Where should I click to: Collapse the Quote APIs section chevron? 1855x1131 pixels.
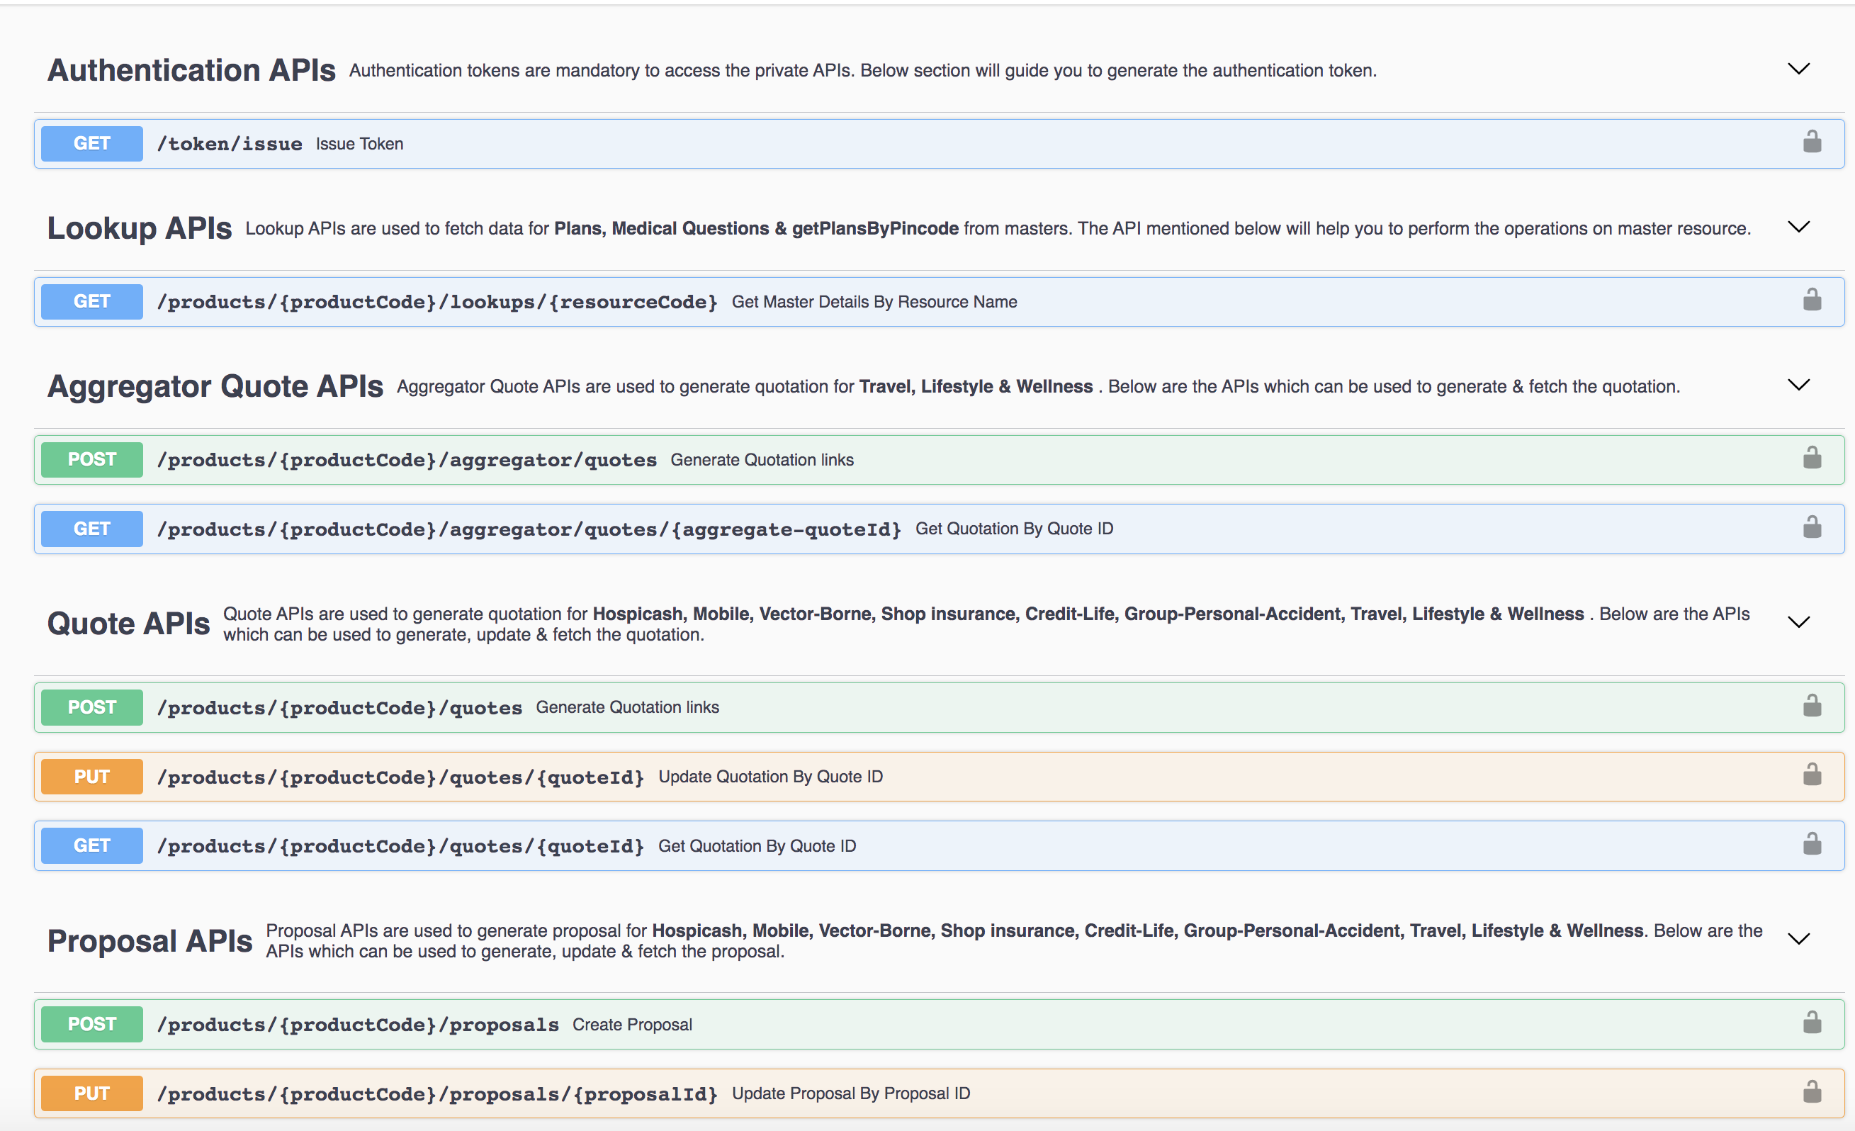coord(1798,623)
